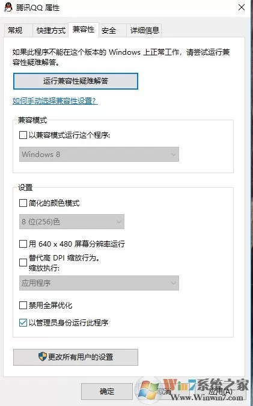The image size is (253, 406).
Task: Expand the 8-bit (256) color dropdown
Action: [x=72, y=221]
